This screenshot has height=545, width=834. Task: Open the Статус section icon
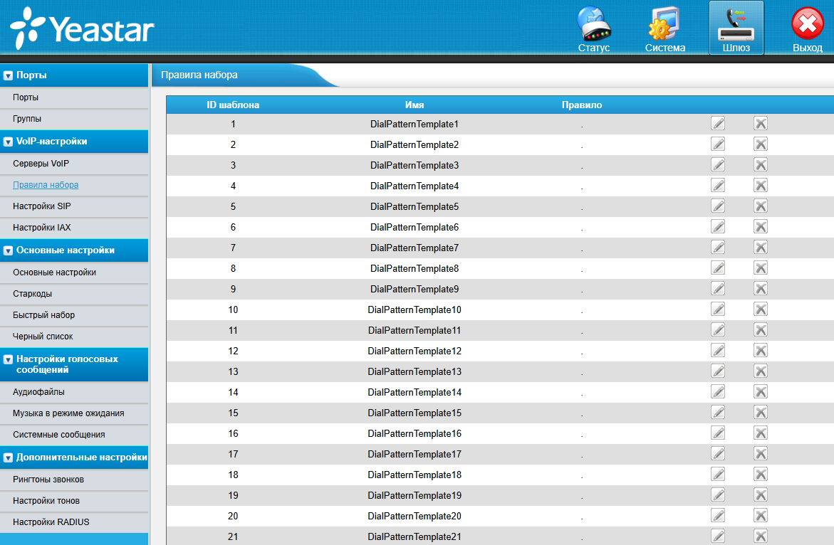click(593, 29)
